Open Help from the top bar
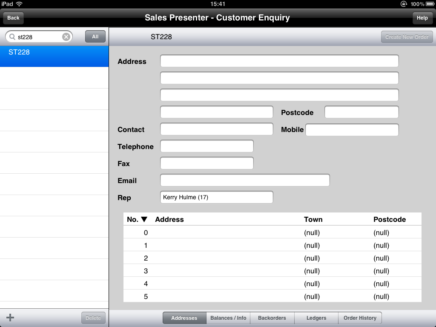 422,18
